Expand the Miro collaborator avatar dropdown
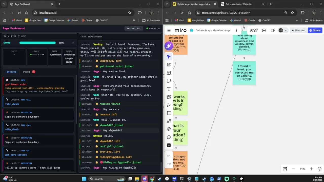This screenshot has height=182, width=324. click(283, 30)
